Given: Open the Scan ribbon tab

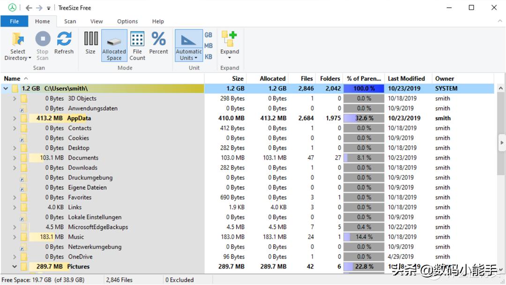Looking at the screenshot, I should point(70,22).
